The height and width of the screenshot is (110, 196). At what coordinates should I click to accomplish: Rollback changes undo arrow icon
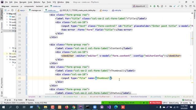[x=186, y=6]
